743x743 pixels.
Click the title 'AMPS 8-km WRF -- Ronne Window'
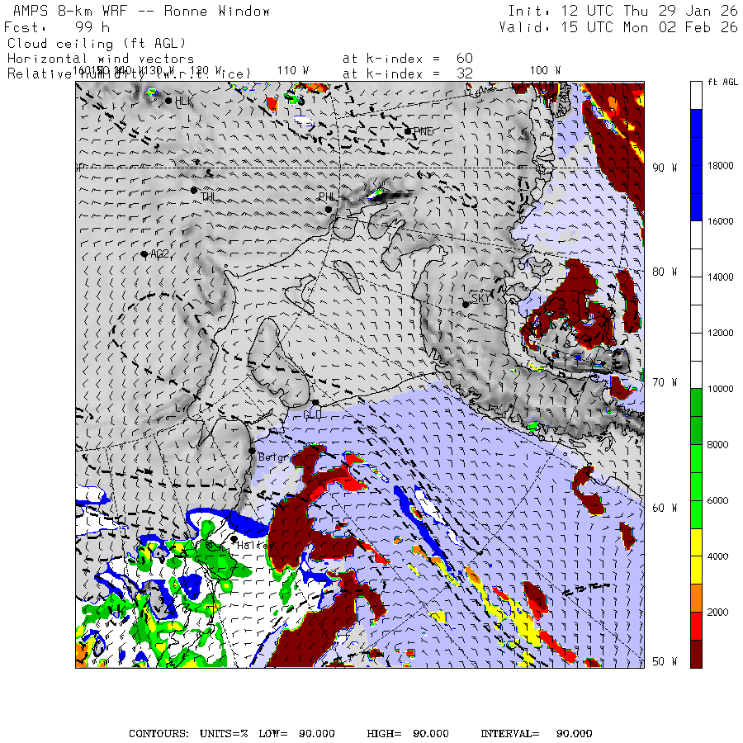141,11
